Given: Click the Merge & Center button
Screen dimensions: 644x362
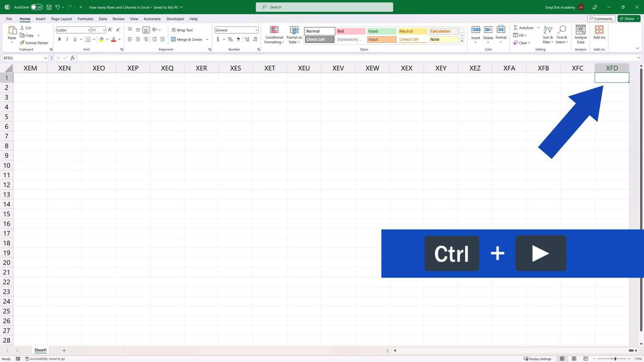Looking at the screenshot, I should click(187, 39).
